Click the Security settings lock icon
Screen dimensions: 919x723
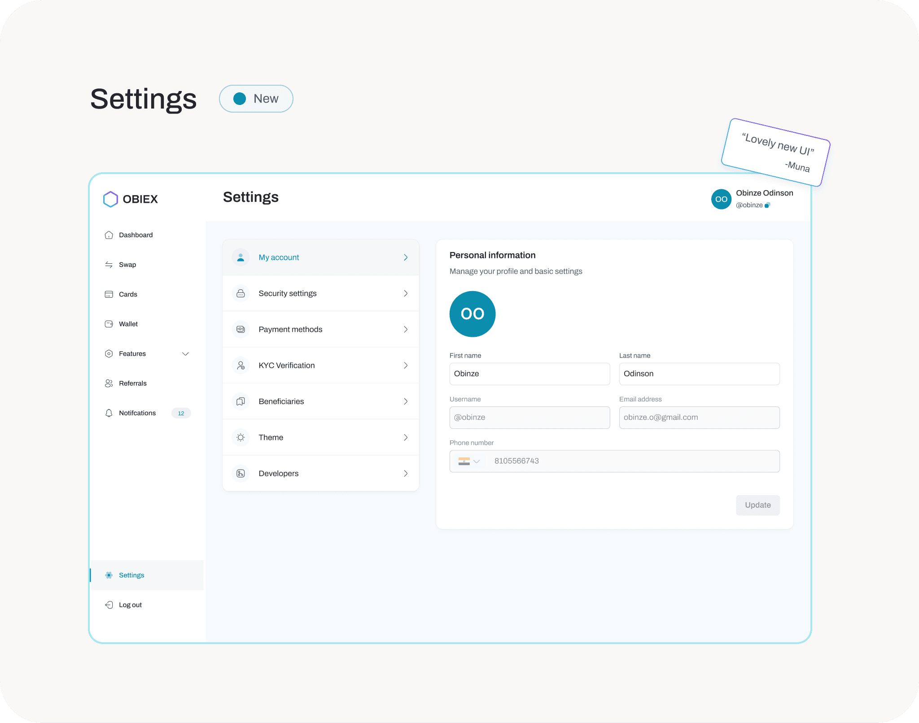click(x=241, y=293)
